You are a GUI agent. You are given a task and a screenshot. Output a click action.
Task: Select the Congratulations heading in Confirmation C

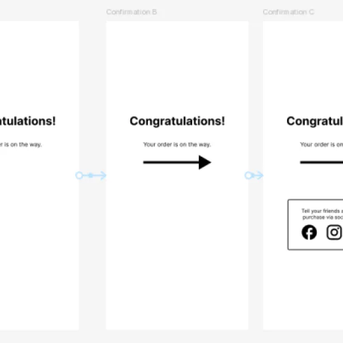[x=315, y=121]
